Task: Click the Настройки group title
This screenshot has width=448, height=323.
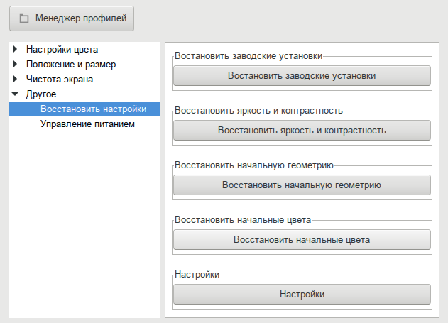Action: [x=197, y=275]
